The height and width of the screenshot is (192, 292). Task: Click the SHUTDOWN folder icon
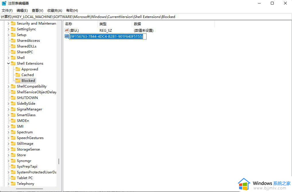tap(13, 98)
